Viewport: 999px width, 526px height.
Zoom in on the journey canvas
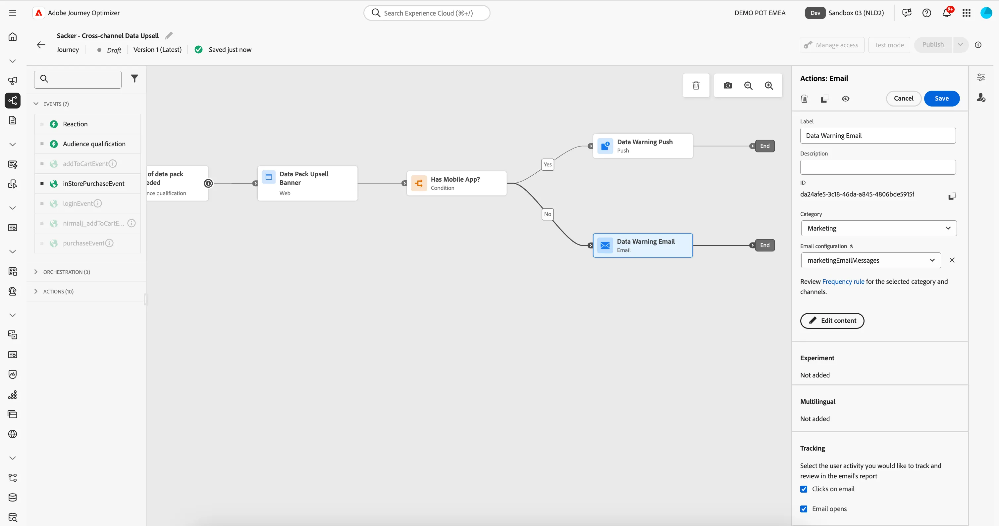click(x=769, y=85)
